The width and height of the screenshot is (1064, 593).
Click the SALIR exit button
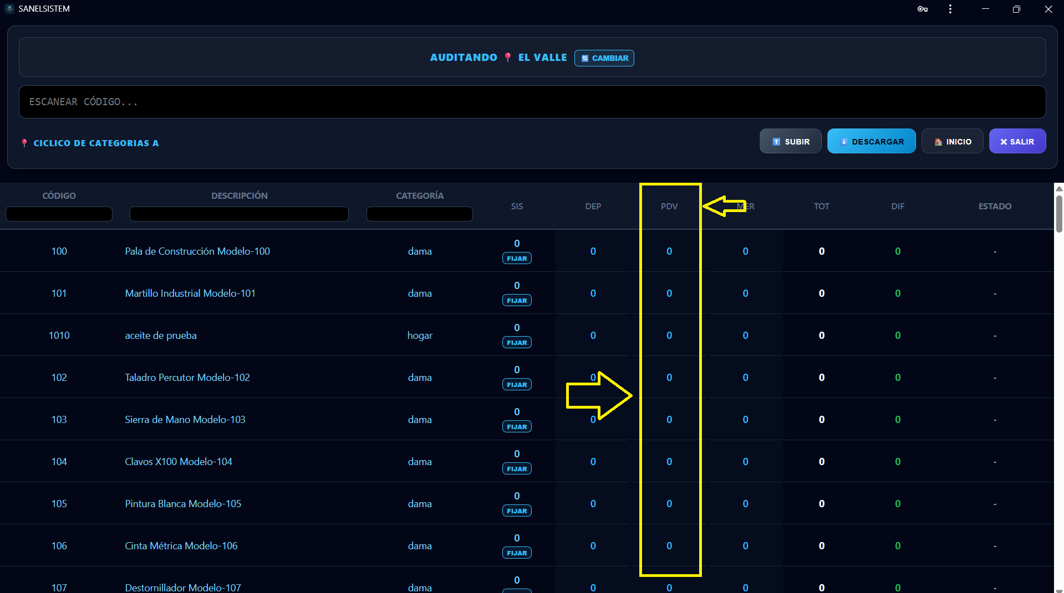coord(1017,142)
